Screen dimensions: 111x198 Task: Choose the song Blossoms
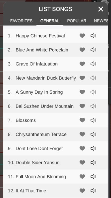pyautogui.click(x=26, y=120)
